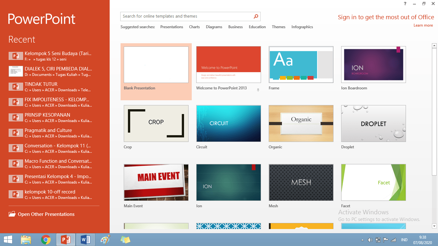Viewport: 438px width, 246px height.
Task: Click the PowerPoint taskbar icon
Action: pyautogui.click(x=66, y=240)
